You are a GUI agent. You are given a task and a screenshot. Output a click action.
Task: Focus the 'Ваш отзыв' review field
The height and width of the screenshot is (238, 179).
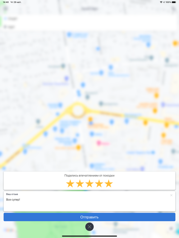[x=89, y=201]
